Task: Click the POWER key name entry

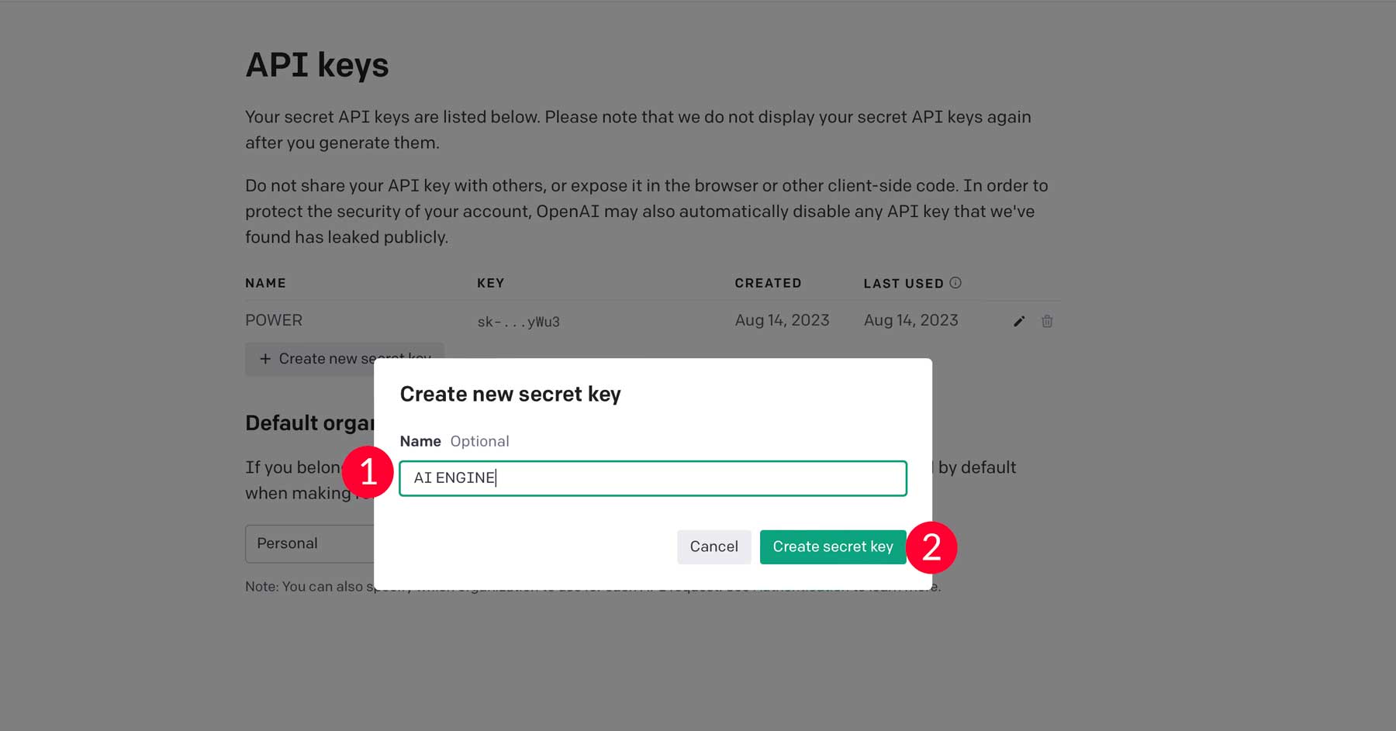Action: click(274, 320)
